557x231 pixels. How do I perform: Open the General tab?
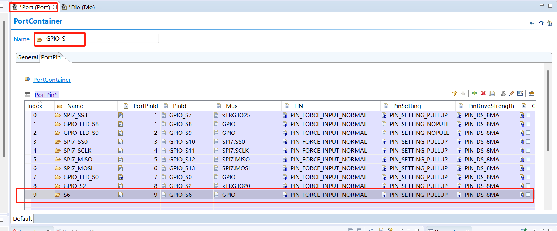(28, 57)
